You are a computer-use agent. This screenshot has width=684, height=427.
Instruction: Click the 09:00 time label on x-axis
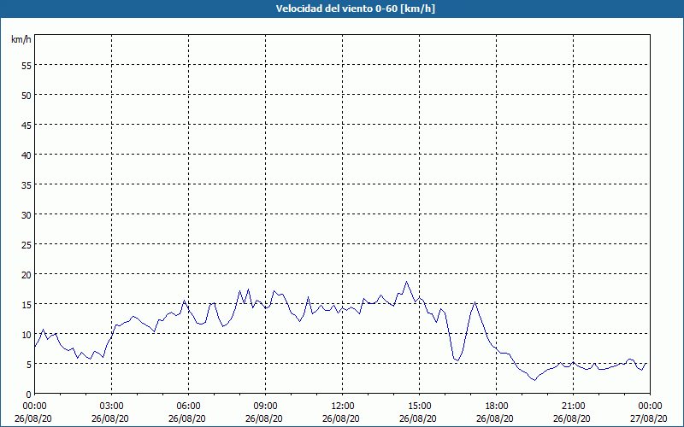265,407
